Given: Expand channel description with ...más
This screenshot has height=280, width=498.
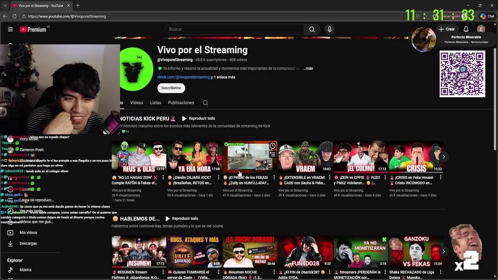Looking at the screenshot, I should coord(308,68).
